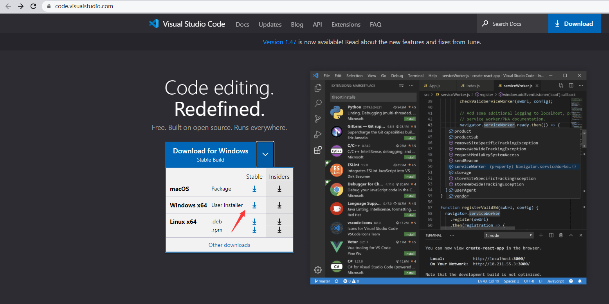
Task: Close the serviceWorker.js editor tab
Action: 537,86
